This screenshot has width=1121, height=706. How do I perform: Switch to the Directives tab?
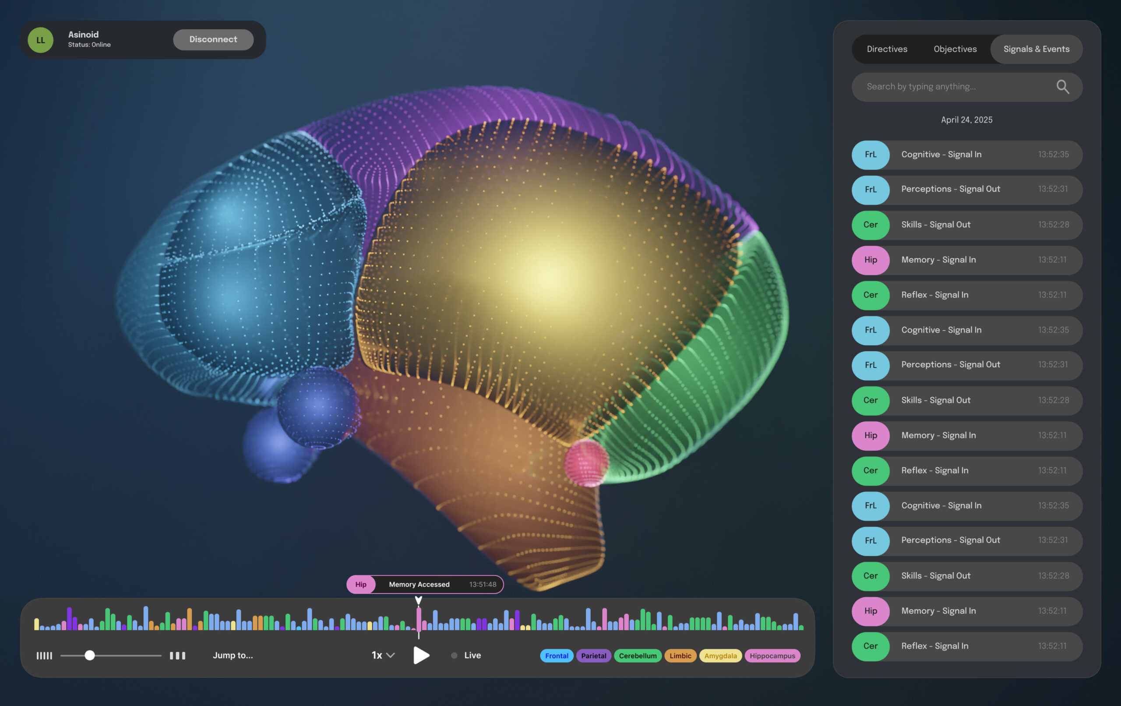pos(886,49)
